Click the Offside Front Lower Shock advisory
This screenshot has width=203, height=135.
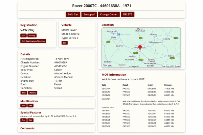tap(151, 104)
